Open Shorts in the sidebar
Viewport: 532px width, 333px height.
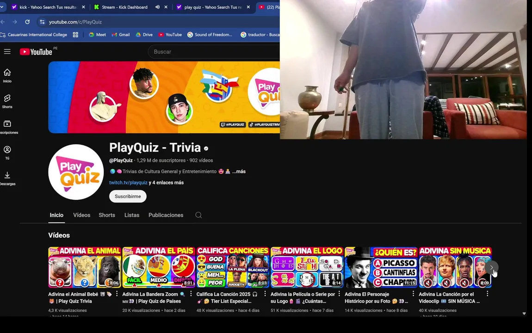coord(7,101)
